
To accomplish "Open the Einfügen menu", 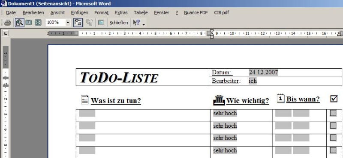I will 79,13.
